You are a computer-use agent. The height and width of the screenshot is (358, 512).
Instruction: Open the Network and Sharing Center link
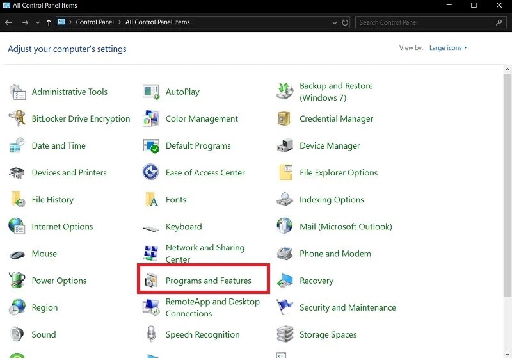point(205,254)
